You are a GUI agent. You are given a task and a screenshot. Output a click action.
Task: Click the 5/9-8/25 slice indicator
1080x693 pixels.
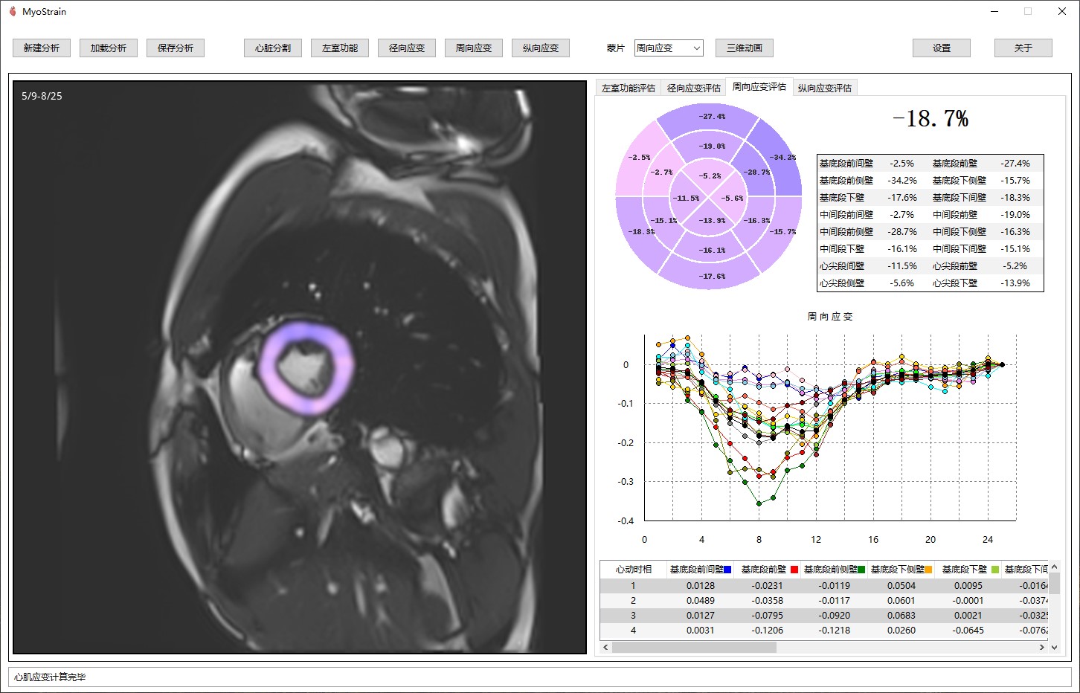point(42,96)
